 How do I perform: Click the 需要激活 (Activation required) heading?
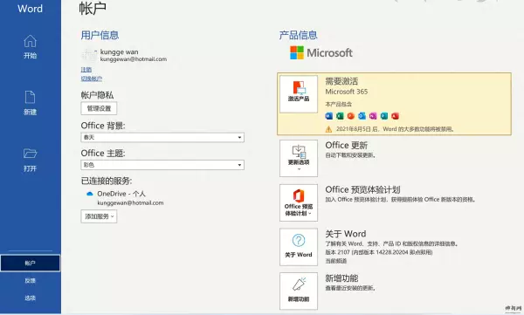[341, 81]
